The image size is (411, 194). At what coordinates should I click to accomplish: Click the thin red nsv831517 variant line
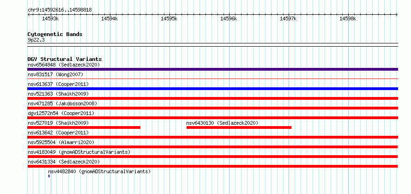[212, 79]
